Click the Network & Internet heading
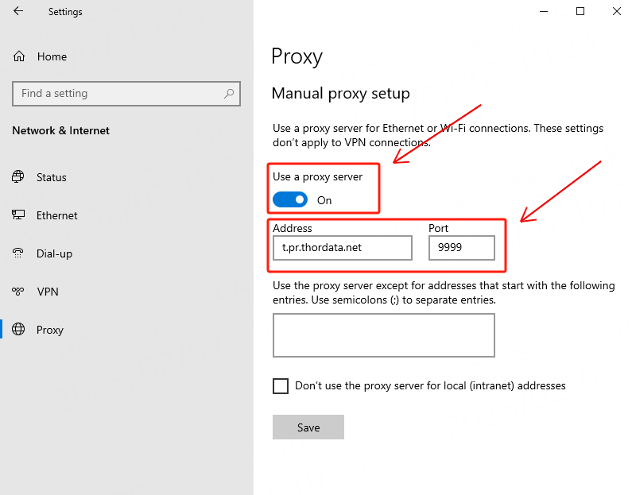Image resolution: width=632 pixels, height=495 pixels. tap(61, 130)
